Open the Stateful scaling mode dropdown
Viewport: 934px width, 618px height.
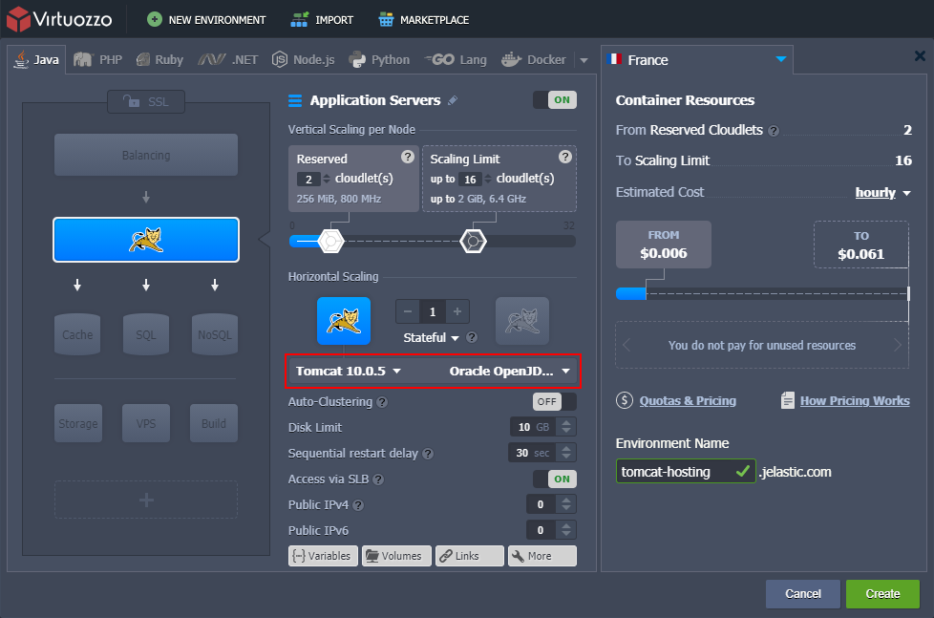click(432, 338)
